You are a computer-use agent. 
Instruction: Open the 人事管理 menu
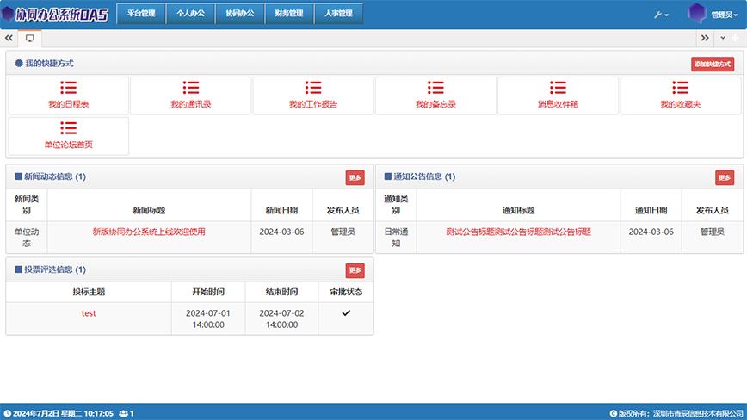[x=338, y=13]
